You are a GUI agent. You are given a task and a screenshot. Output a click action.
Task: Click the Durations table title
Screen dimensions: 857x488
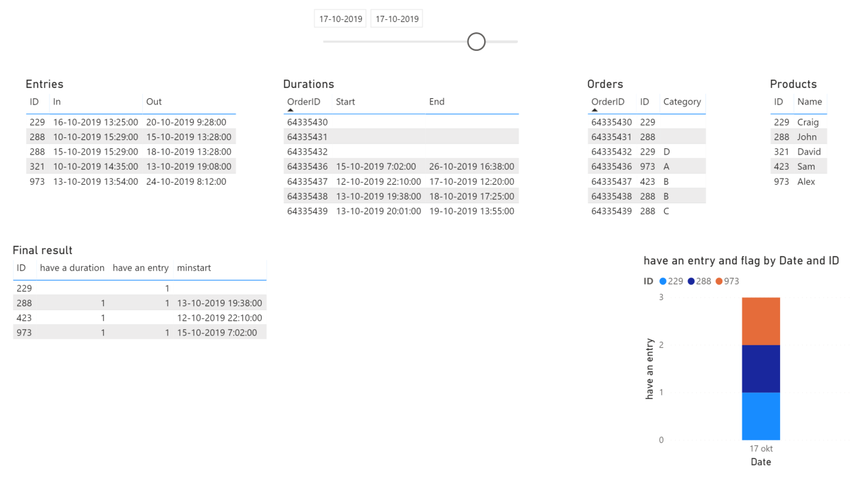pyautogui.click(x=308, y=84)
